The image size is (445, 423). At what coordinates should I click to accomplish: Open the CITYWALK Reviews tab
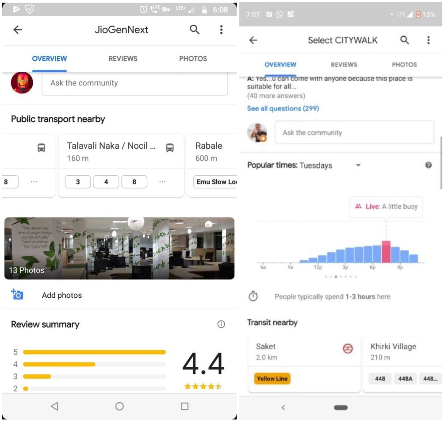(x=344, y=65)
